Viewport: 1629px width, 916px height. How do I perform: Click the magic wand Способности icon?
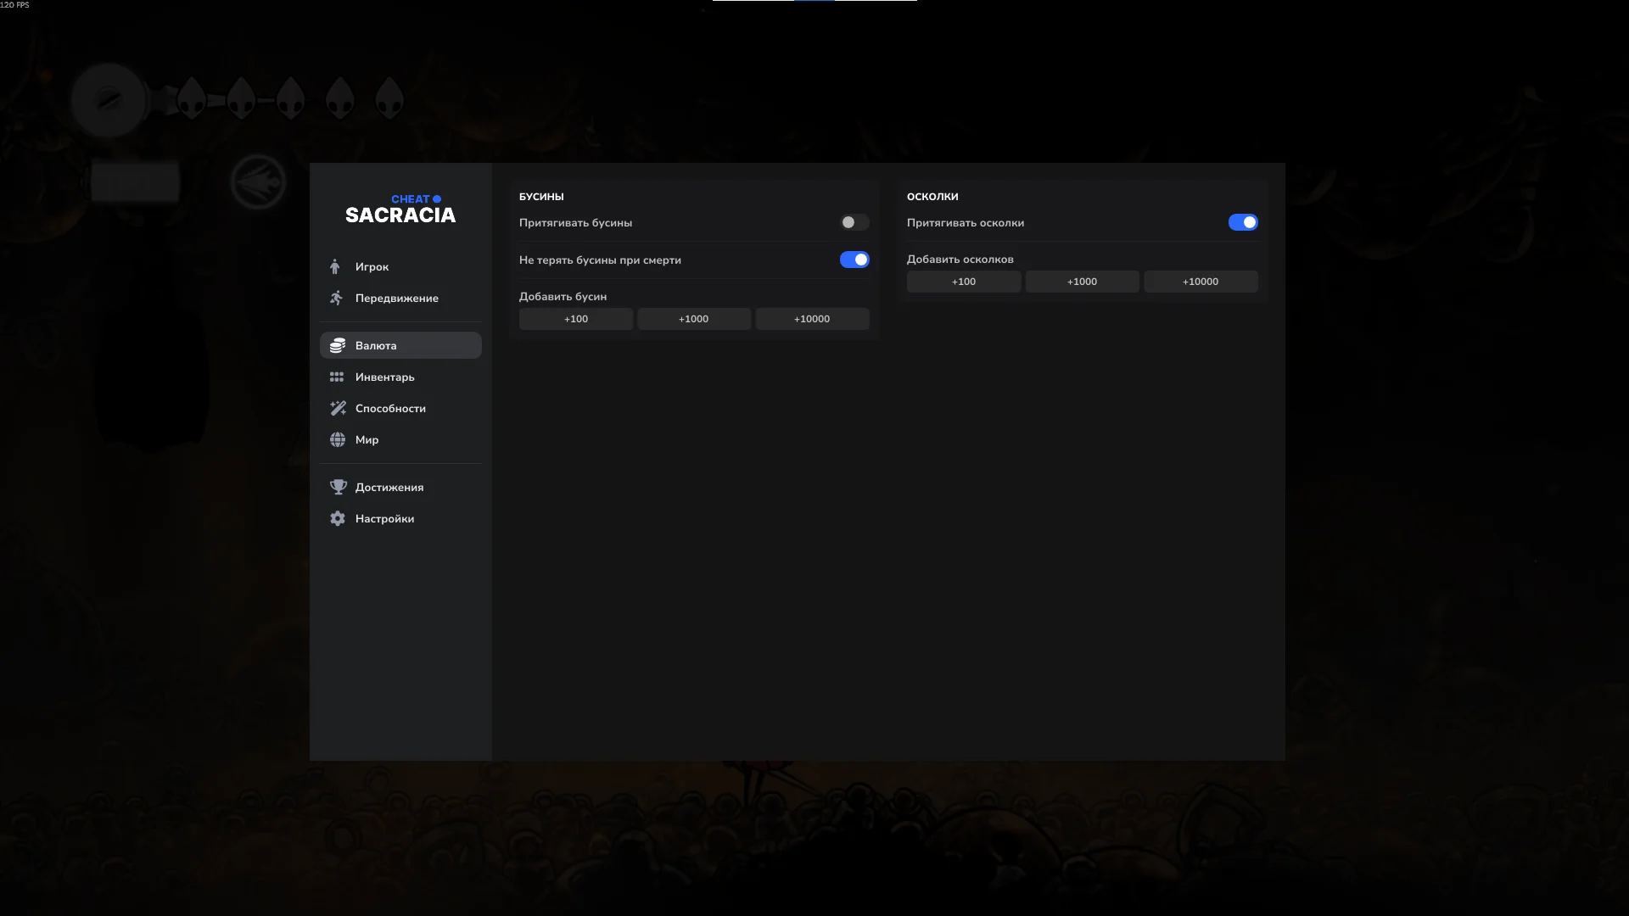(338, 409)
